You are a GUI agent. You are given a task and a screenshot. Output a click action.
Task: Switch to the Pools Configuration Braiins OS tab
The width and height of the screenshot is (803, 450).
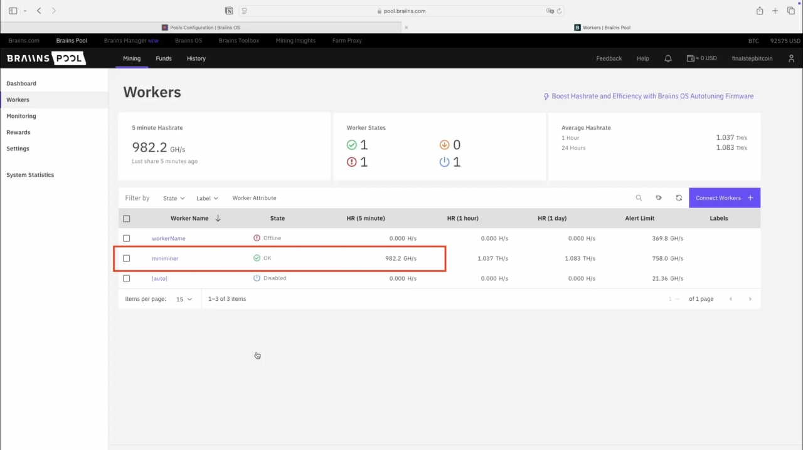point(201,28)
